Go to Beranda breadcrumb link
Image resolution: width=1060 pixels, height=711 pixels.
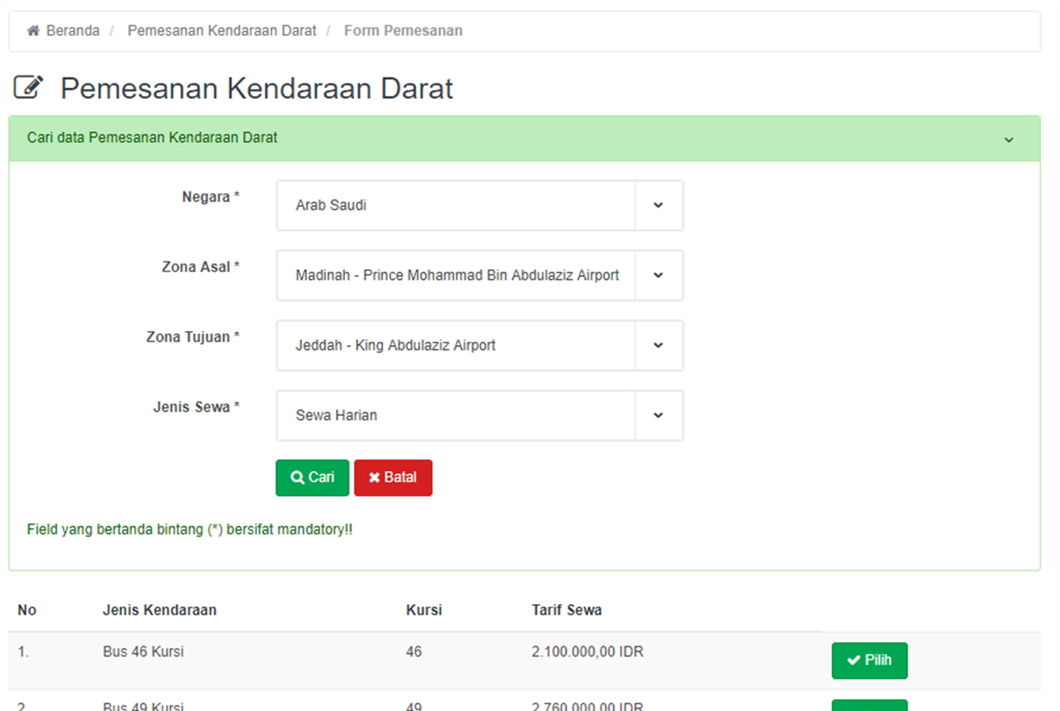point(73,30)
